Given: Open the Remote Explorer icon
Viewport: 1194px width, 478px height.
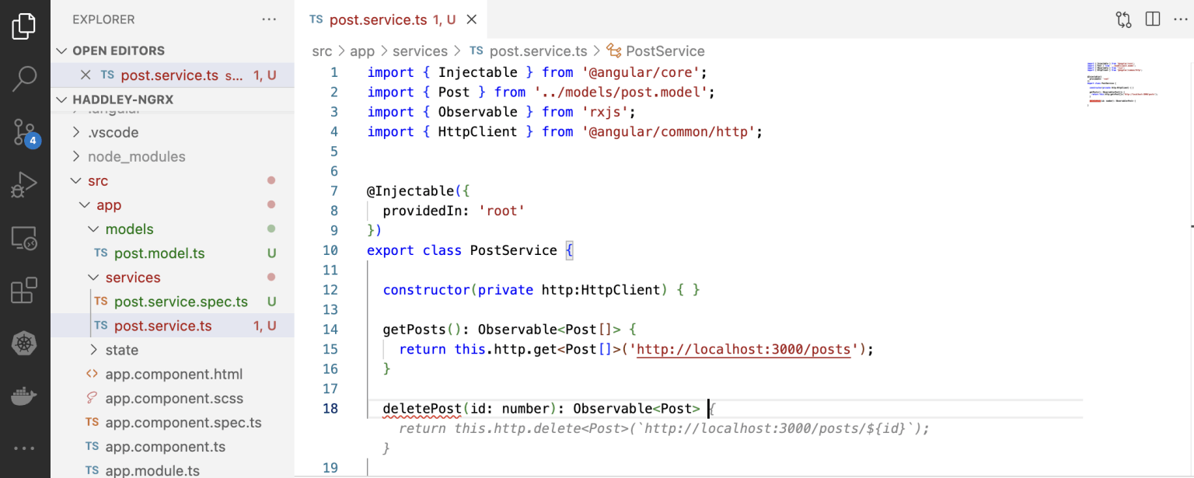Looking at the screenshot, I should click(24, 239).
